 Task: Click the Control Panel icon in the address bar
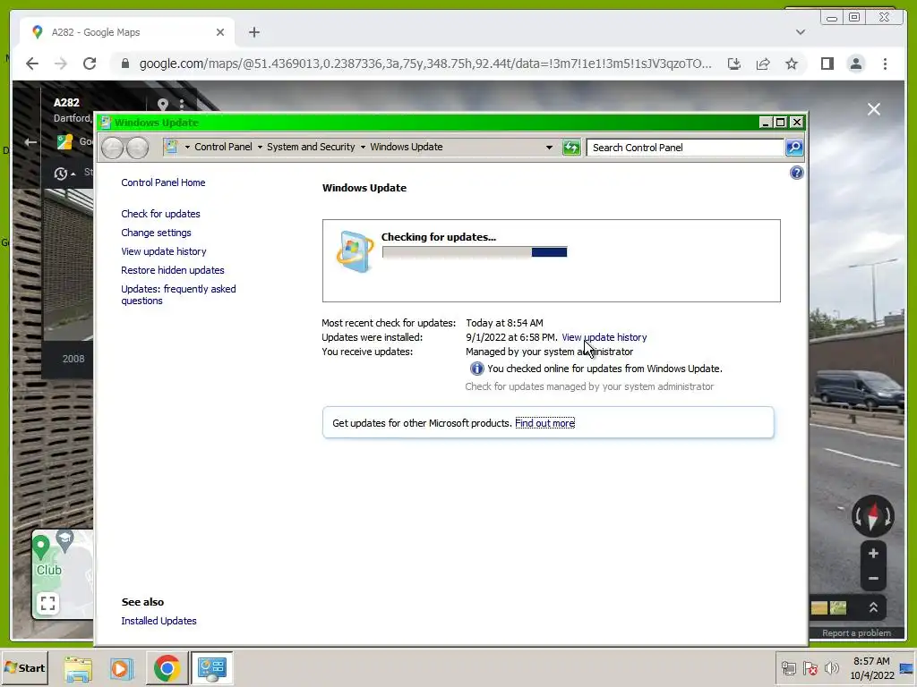[170, 147]
